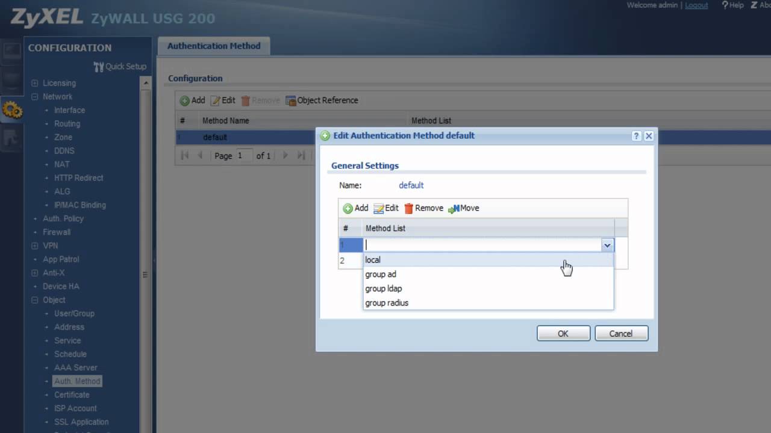
Task: Open Auth. Policy in sidebar
Action: click(x=63, y=218)
